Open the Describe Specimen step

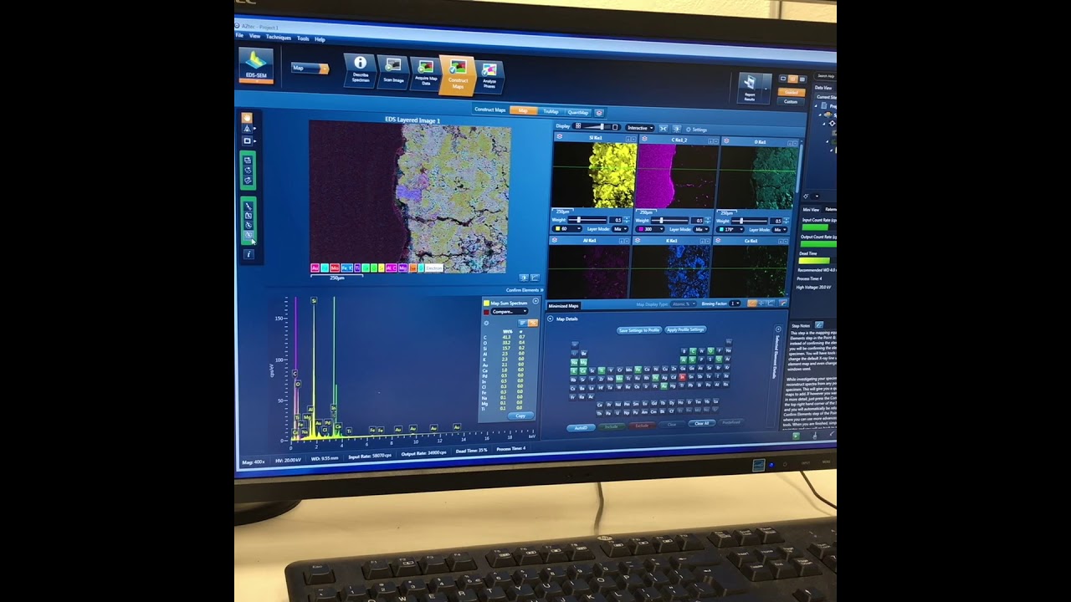tap(360, 70)
